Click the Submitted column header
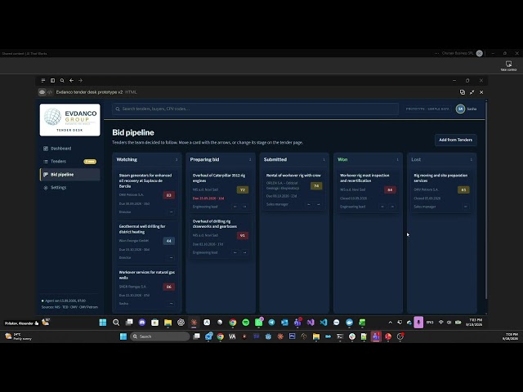Screen dimensions: 523x392 [275, 160]
